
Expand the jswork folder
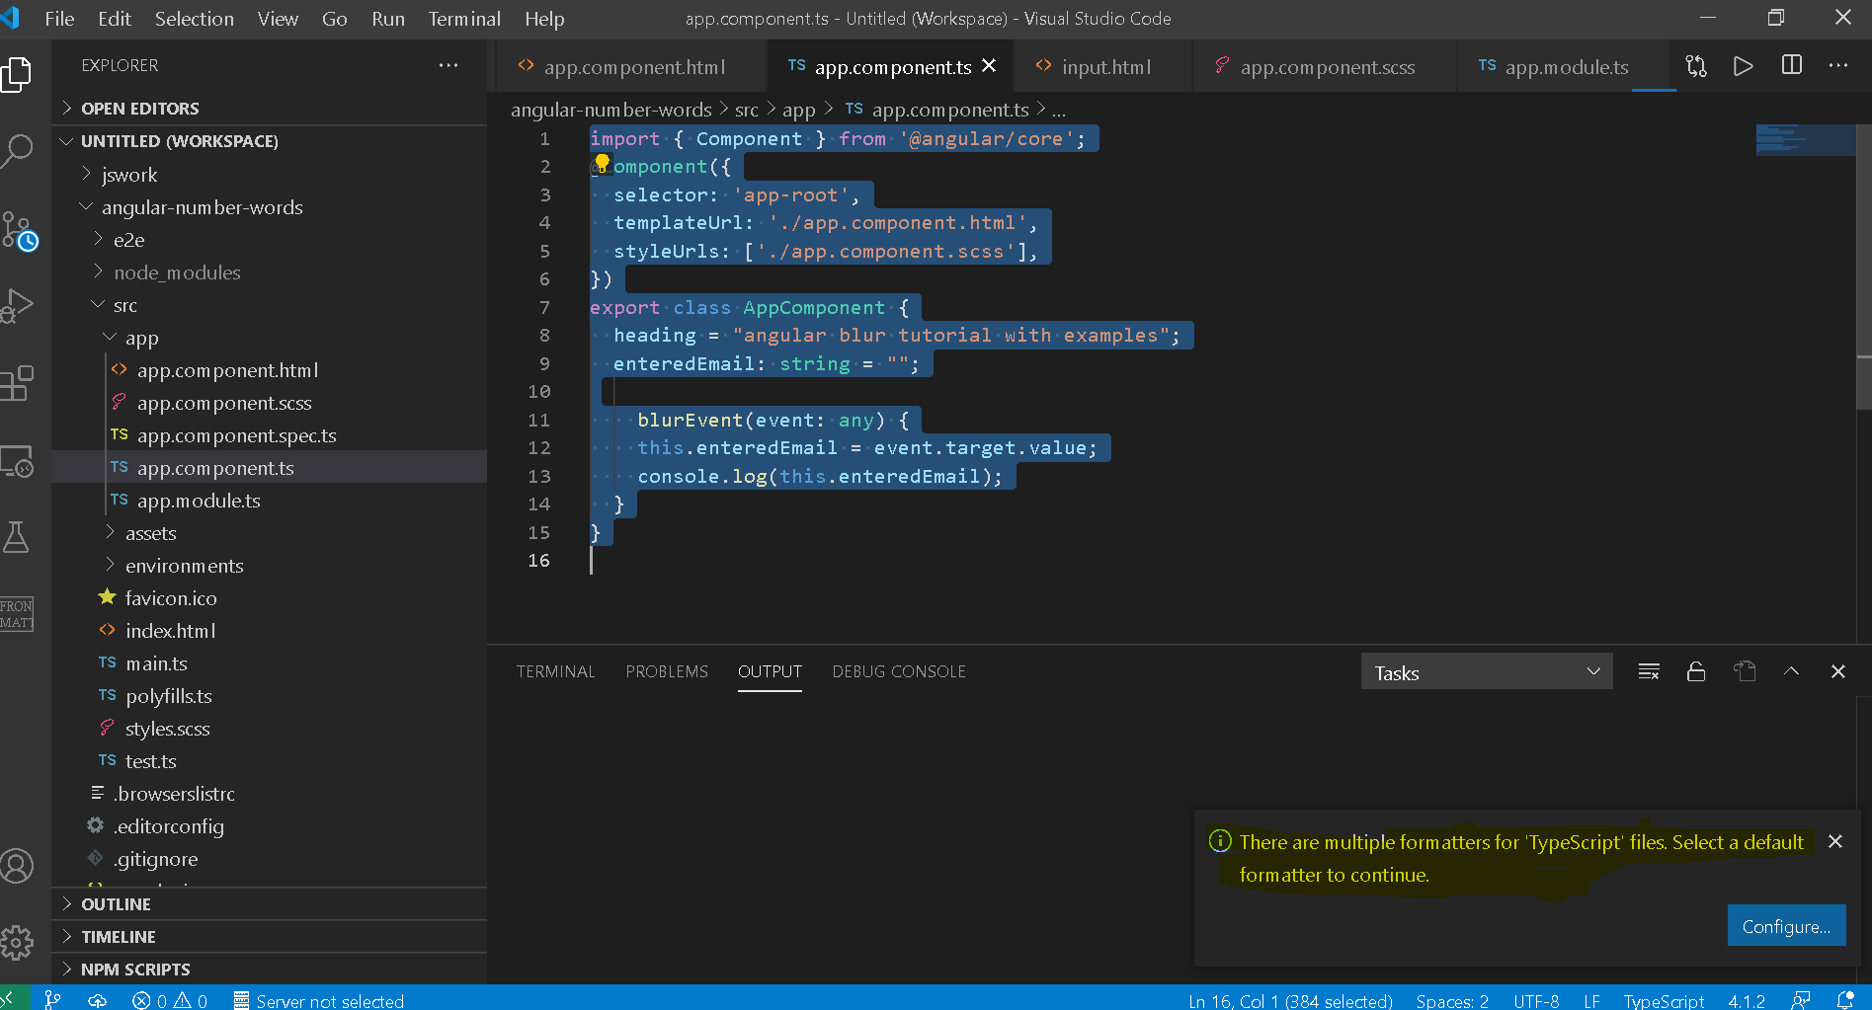click(269, 175)
